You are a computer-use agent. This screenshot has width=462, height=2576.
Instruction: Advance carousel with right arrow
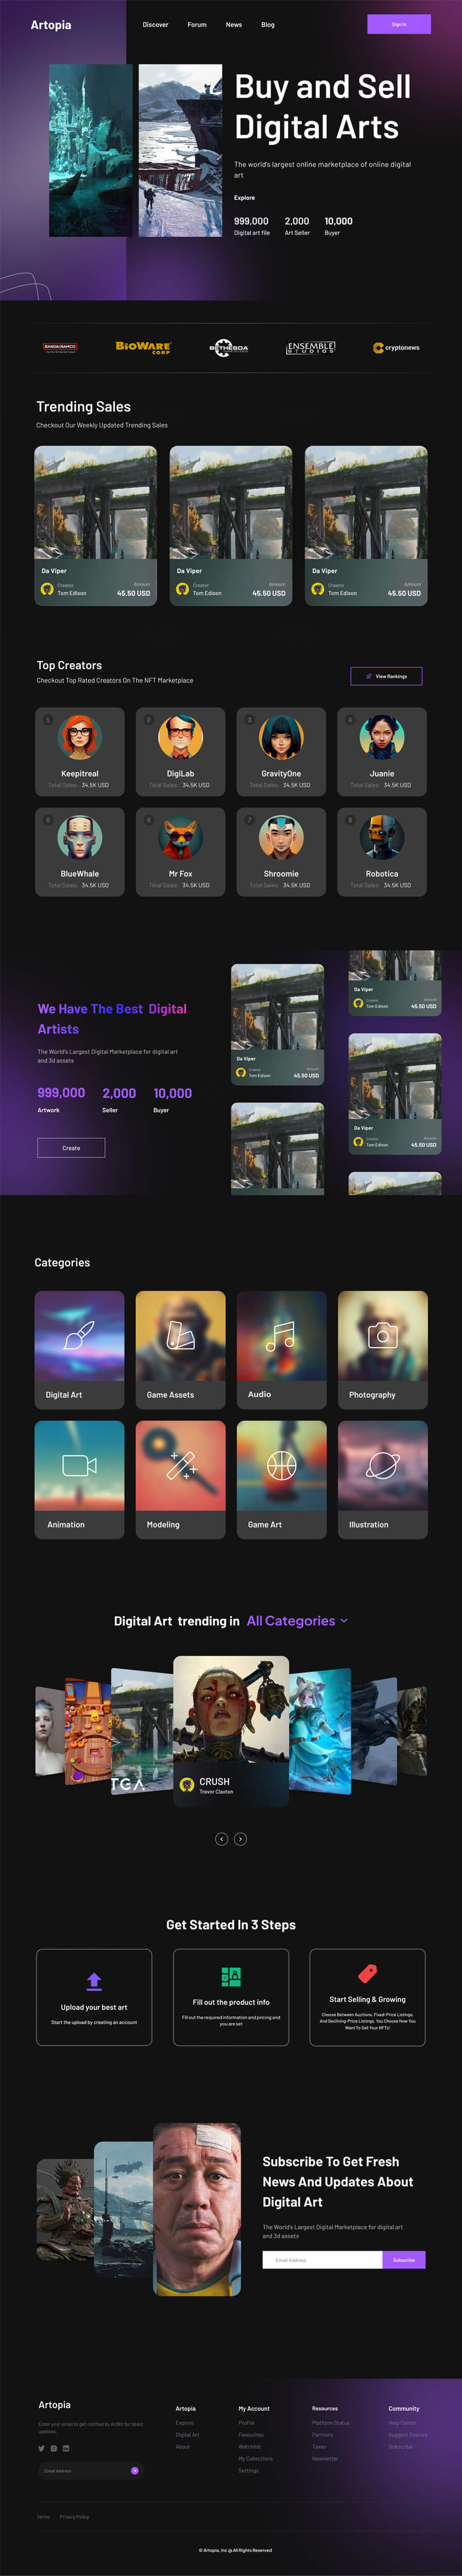(x=240, y=1838)
